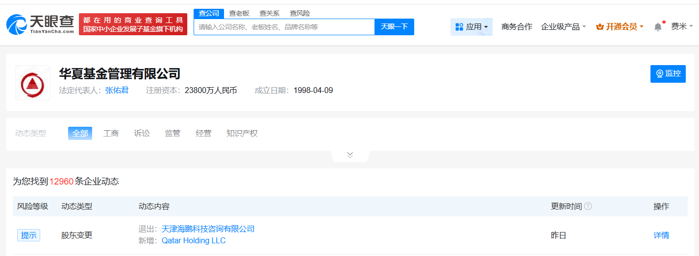
Task: Click the 监控 monitor button
Action: click(668, 73)
